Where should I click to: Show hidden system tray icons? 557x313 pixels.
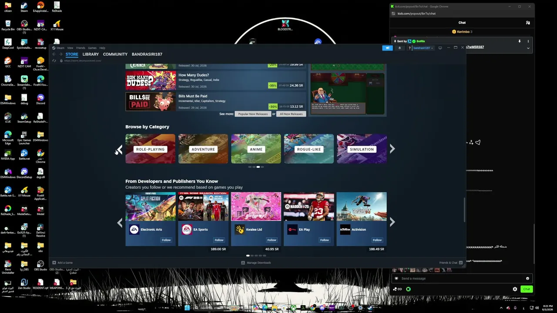tap(501, 308)
